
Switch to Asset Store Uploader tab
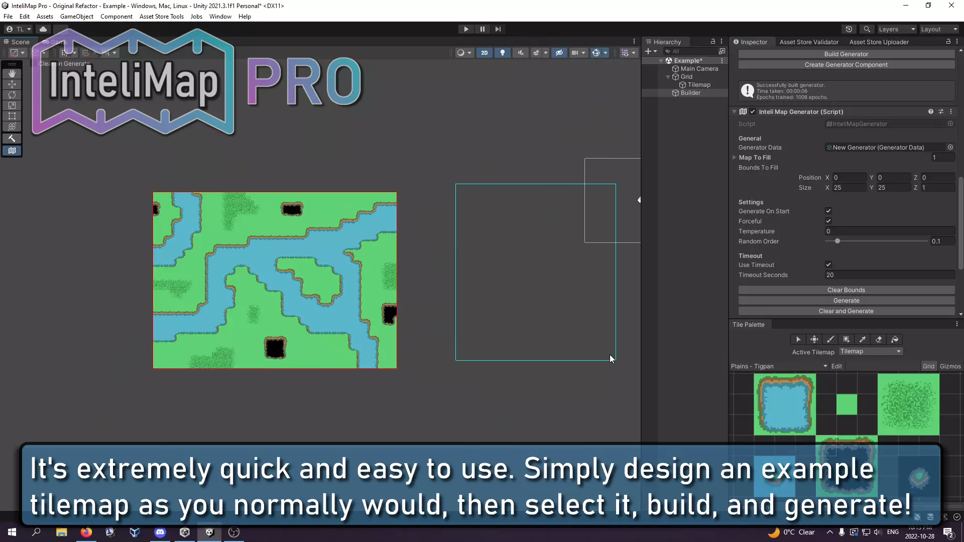point(879,42)
